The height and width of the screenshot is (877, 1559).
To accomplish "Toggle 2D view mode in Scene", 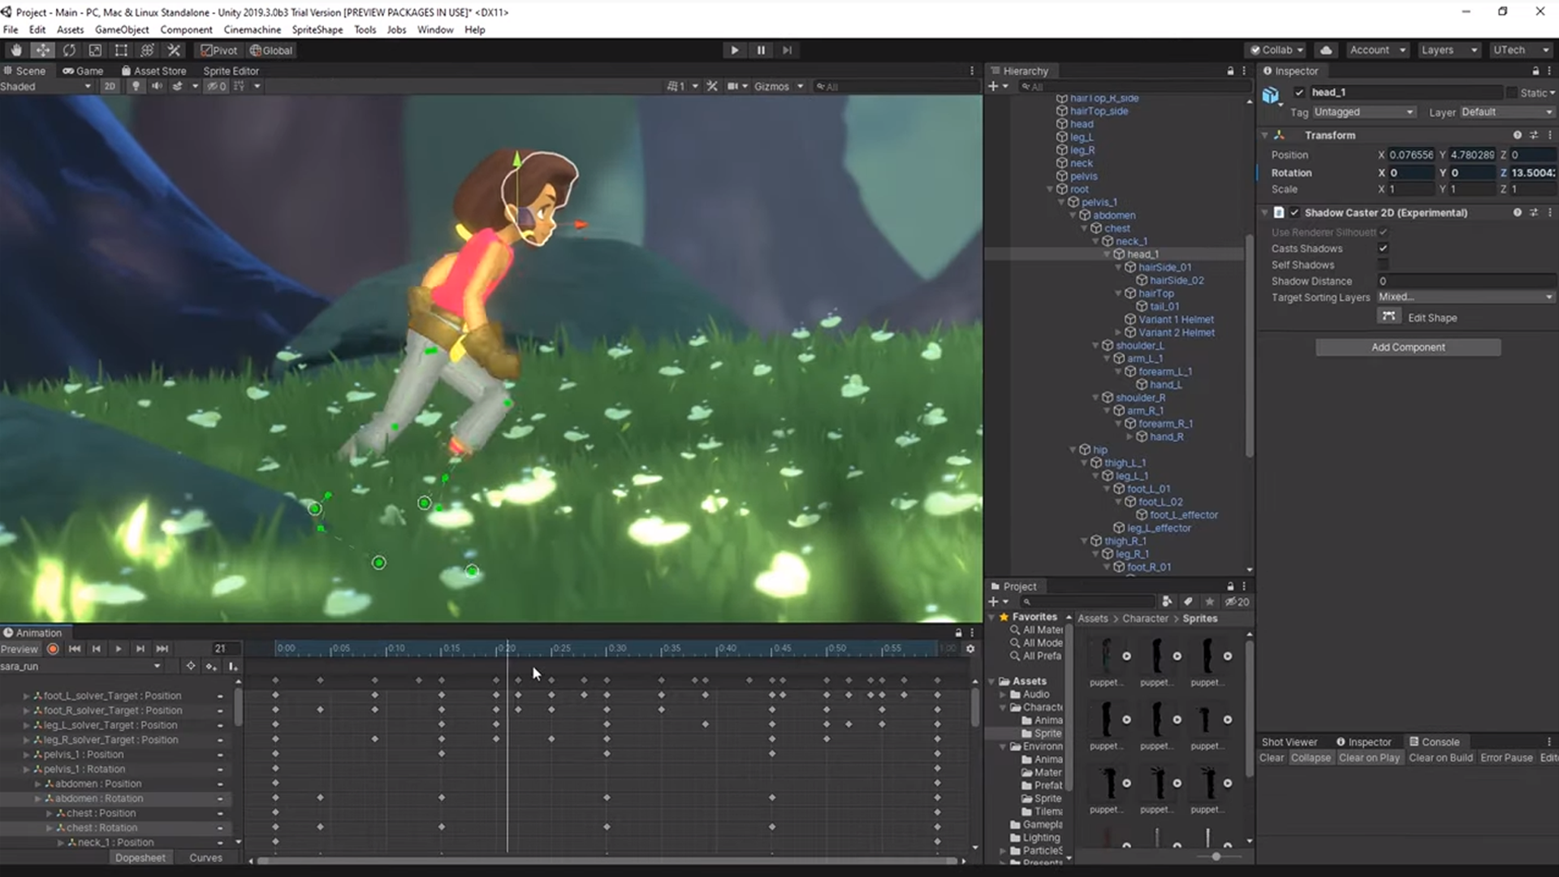I will 110,86.
